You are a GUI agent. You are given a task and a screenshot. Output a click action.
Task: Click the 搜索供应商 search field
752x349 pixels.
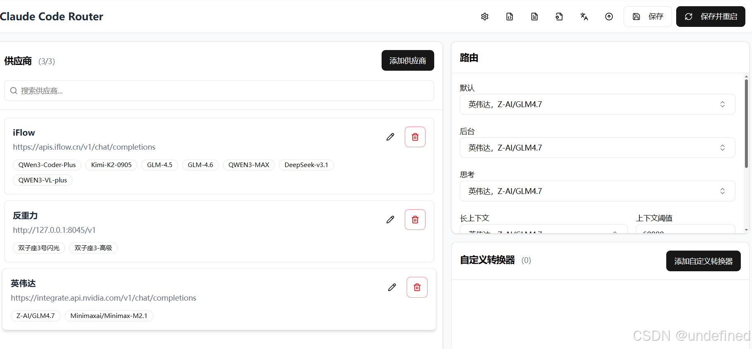tap(219, 91)
